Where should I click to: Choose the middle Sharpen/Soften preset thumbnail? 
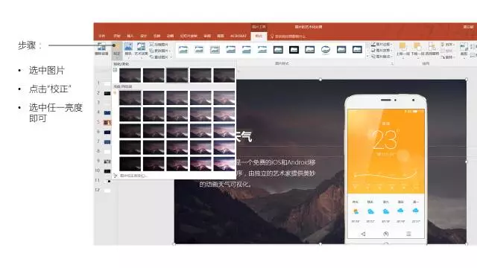(x=177, y=75)
